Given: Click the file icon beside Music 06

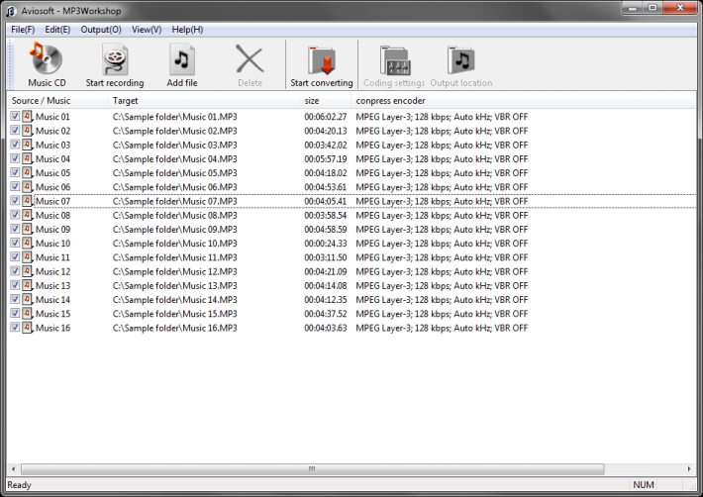Looking at the screenshot, I should (x=28, y=187).
